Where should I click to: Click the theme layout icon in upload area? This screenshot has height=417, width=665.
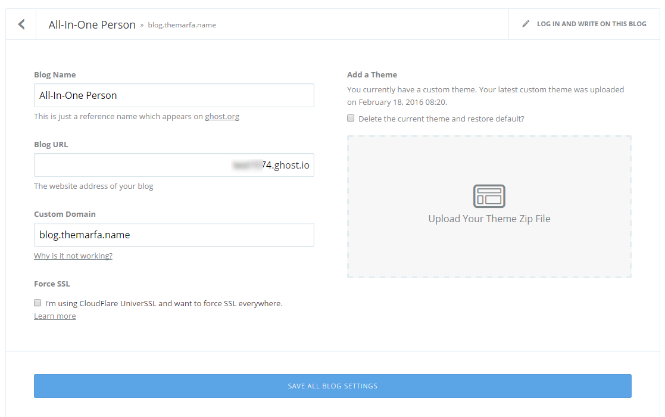pyautogui.click(x=489, y=195)
